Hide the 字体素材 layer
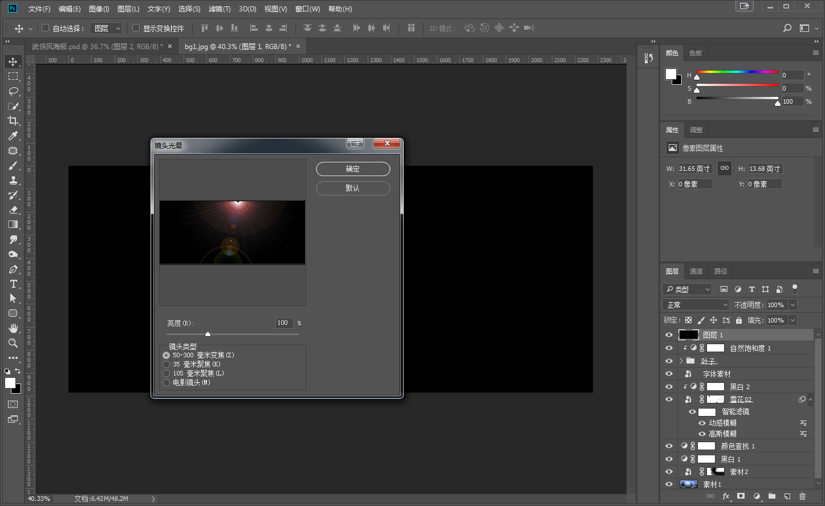 669,374
